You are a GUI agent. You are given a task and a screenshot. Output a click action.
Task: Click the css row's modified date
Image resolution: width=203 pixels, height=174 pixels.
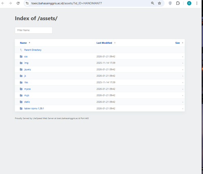[106, 56]
